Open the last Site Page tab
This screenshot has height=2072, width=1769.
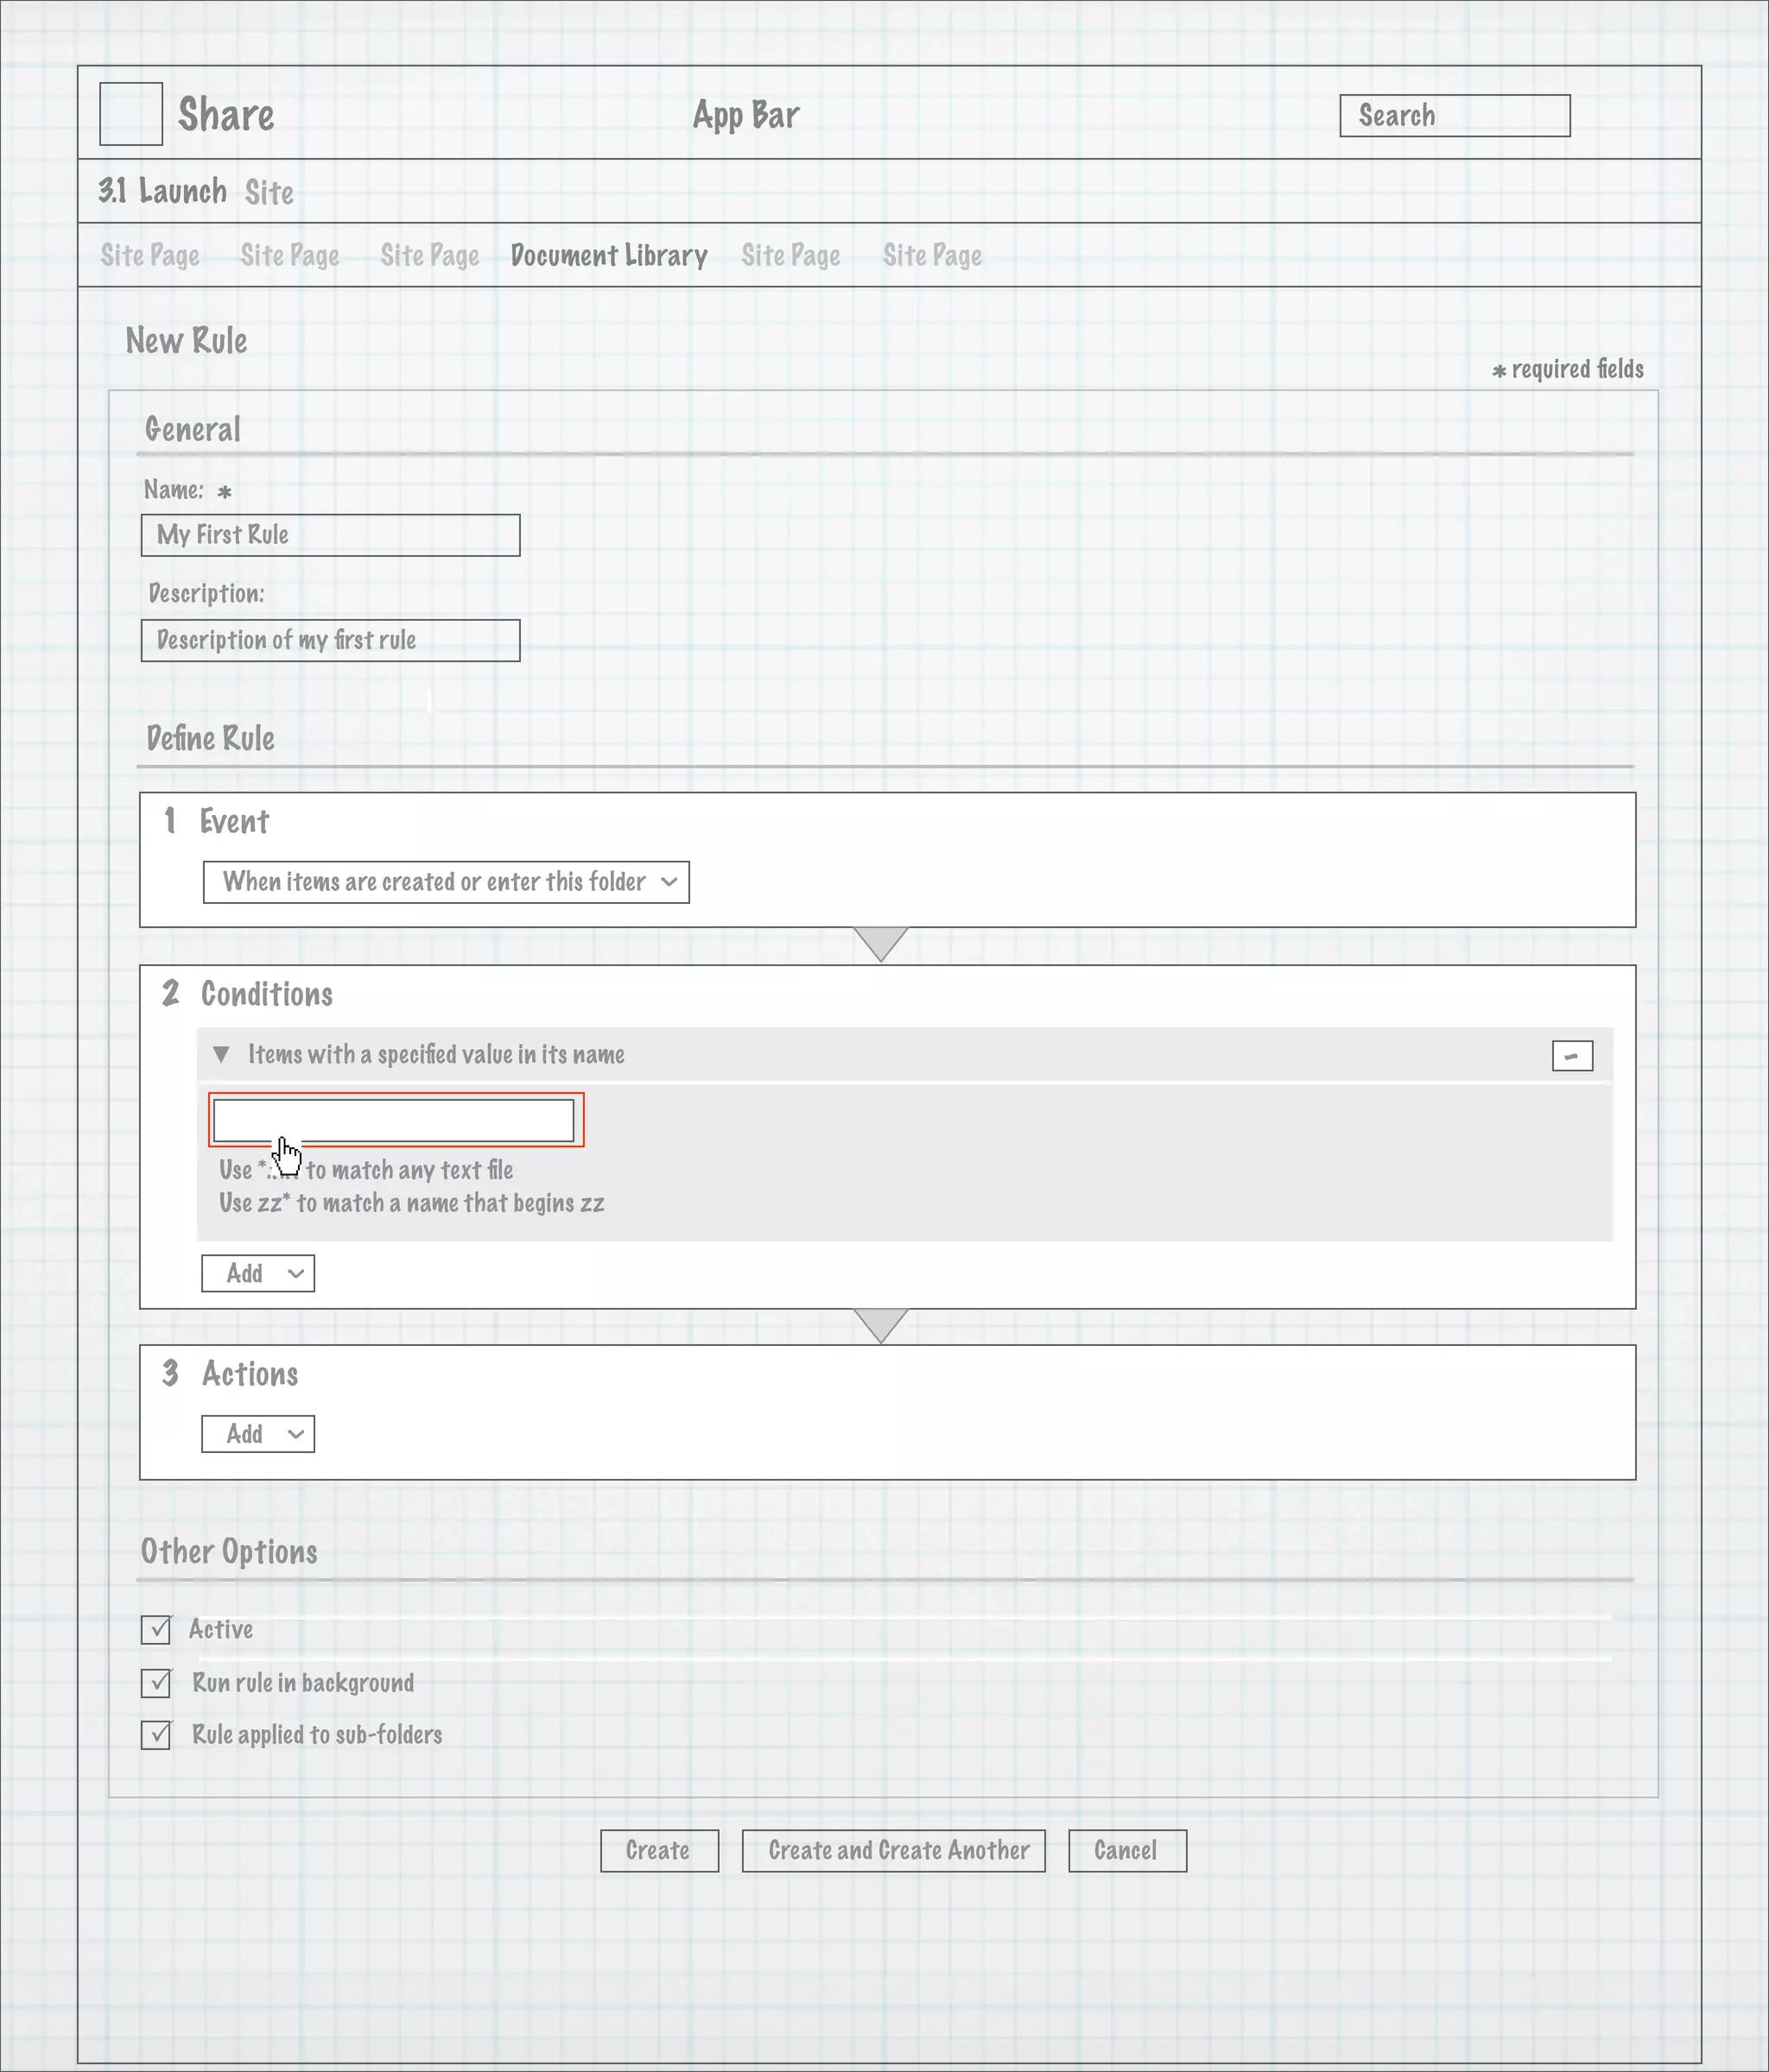pos(931,256)
